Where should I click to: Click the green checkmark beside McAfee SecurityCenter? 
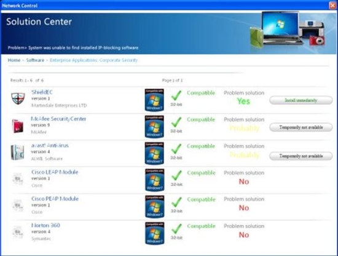pyautogui.click(x=176, y=122)
